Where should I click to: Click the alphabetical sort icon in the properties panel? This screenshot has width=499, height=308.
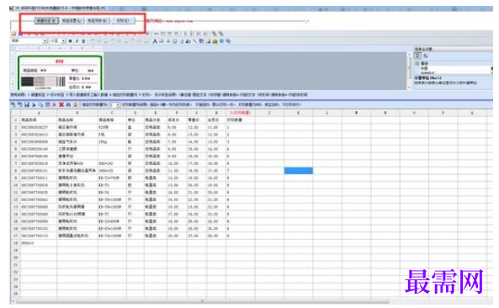coord(426,56)
